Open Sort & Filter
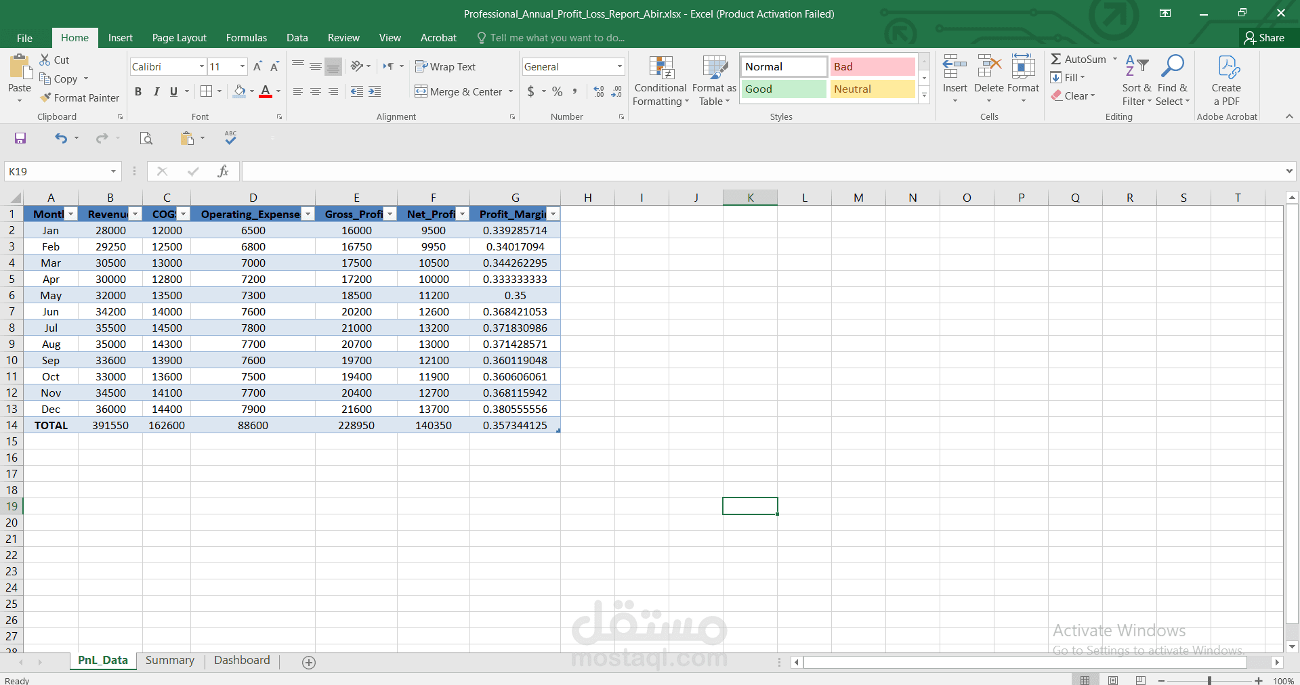 (x=1137, y=81)
